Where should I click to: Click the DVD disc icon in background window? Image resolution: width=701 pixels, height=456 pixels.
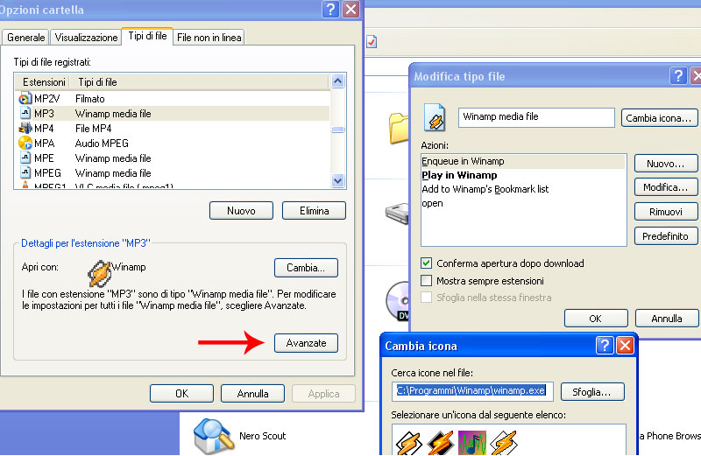(x=398, y=301)
